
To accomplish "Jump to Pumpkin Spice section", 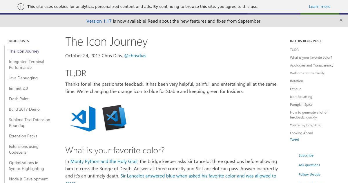I will point(301,105).
